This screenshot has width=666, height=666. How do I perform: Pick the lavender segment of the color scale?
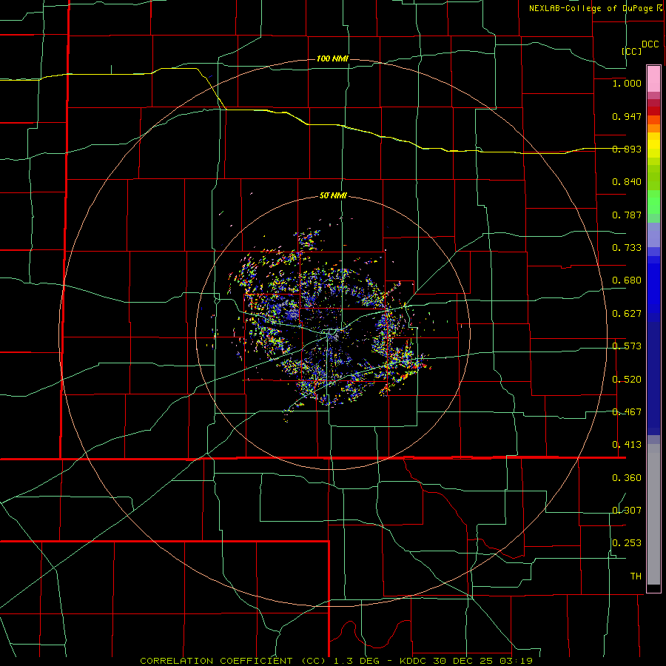click(653, 235)
